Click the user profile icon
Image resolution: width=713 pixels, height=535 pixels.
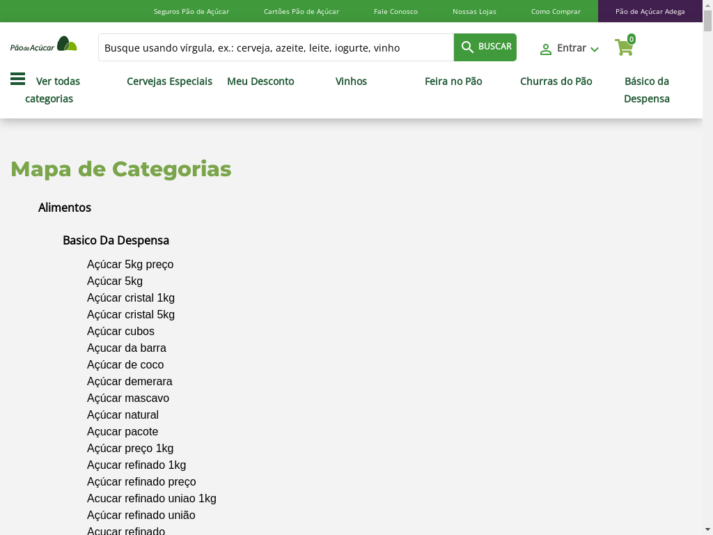tap(546, 49)
